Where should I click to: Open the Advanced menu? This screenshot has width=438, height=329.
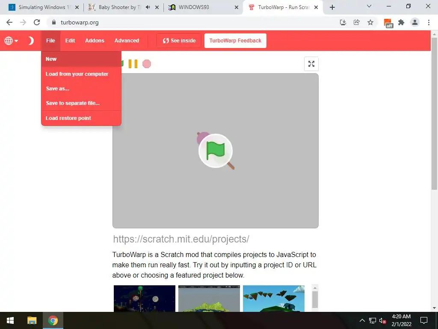click(x=127, y=41)
